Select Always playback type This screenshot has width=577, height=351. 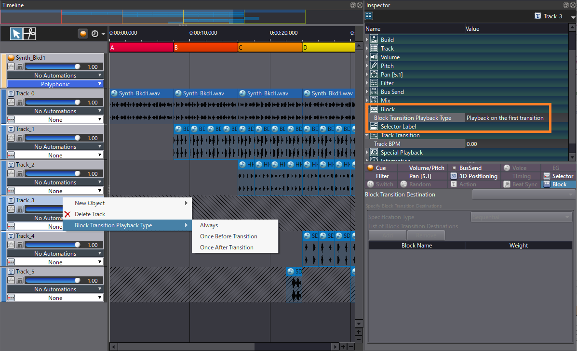(235, 225)
